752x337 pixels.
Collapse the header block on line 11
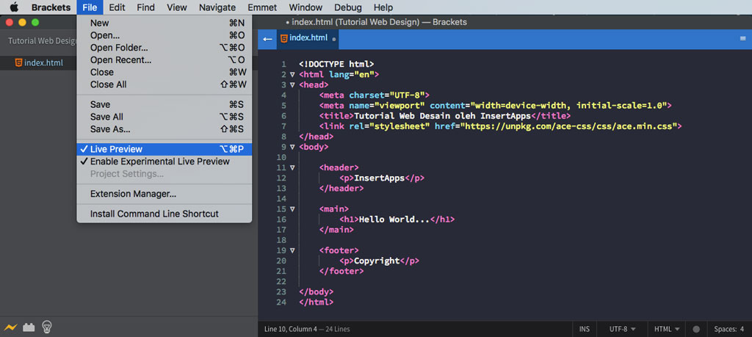[x=292, y=168]
